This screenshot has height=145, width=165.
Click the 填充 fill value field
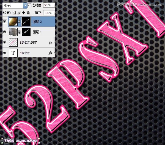click(x=48, y=13)
